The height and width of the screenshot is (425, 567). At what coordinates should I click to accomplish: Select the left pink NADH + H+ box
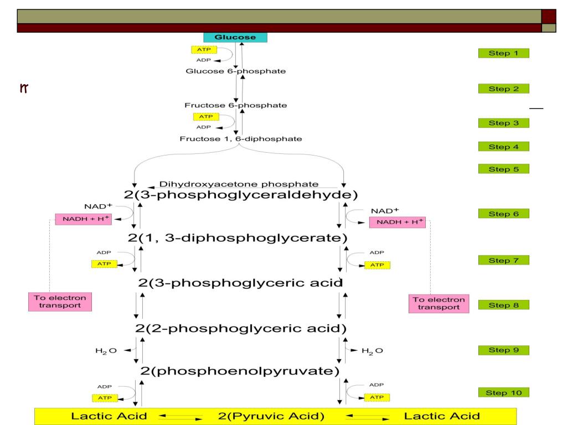(84, 219)
